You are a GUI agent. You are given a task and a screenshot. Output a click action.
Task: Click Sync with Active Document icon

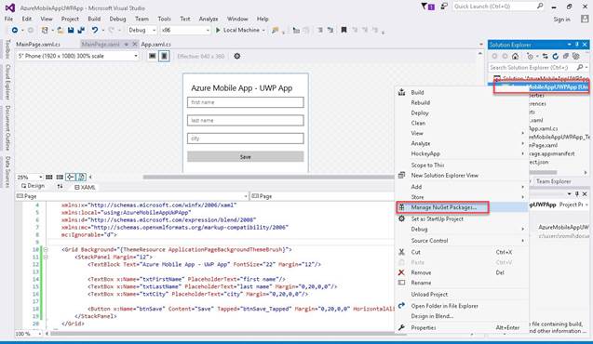[545, 57]
